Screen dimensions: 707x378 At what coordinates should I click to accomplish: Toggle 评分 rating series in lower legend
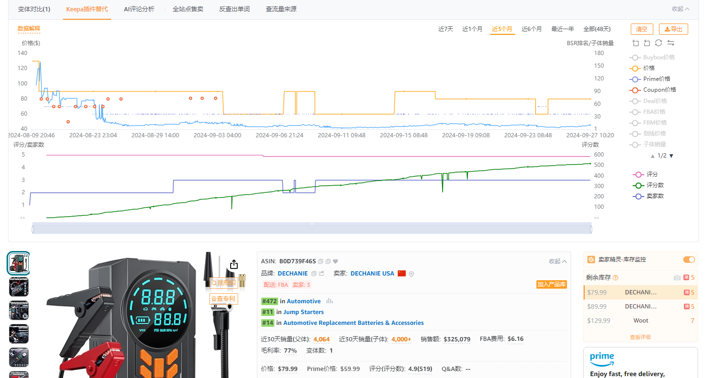(645, 174)
